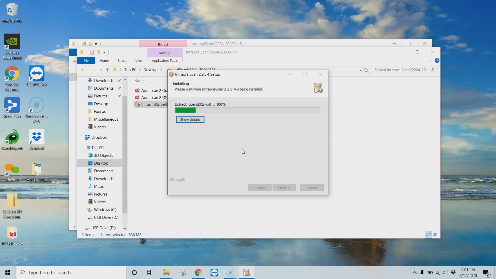The height and width of the screenshot is (279, 496).
Task: Open Quick Access Toolbar customize dropdown
Action: pos(104,52)
